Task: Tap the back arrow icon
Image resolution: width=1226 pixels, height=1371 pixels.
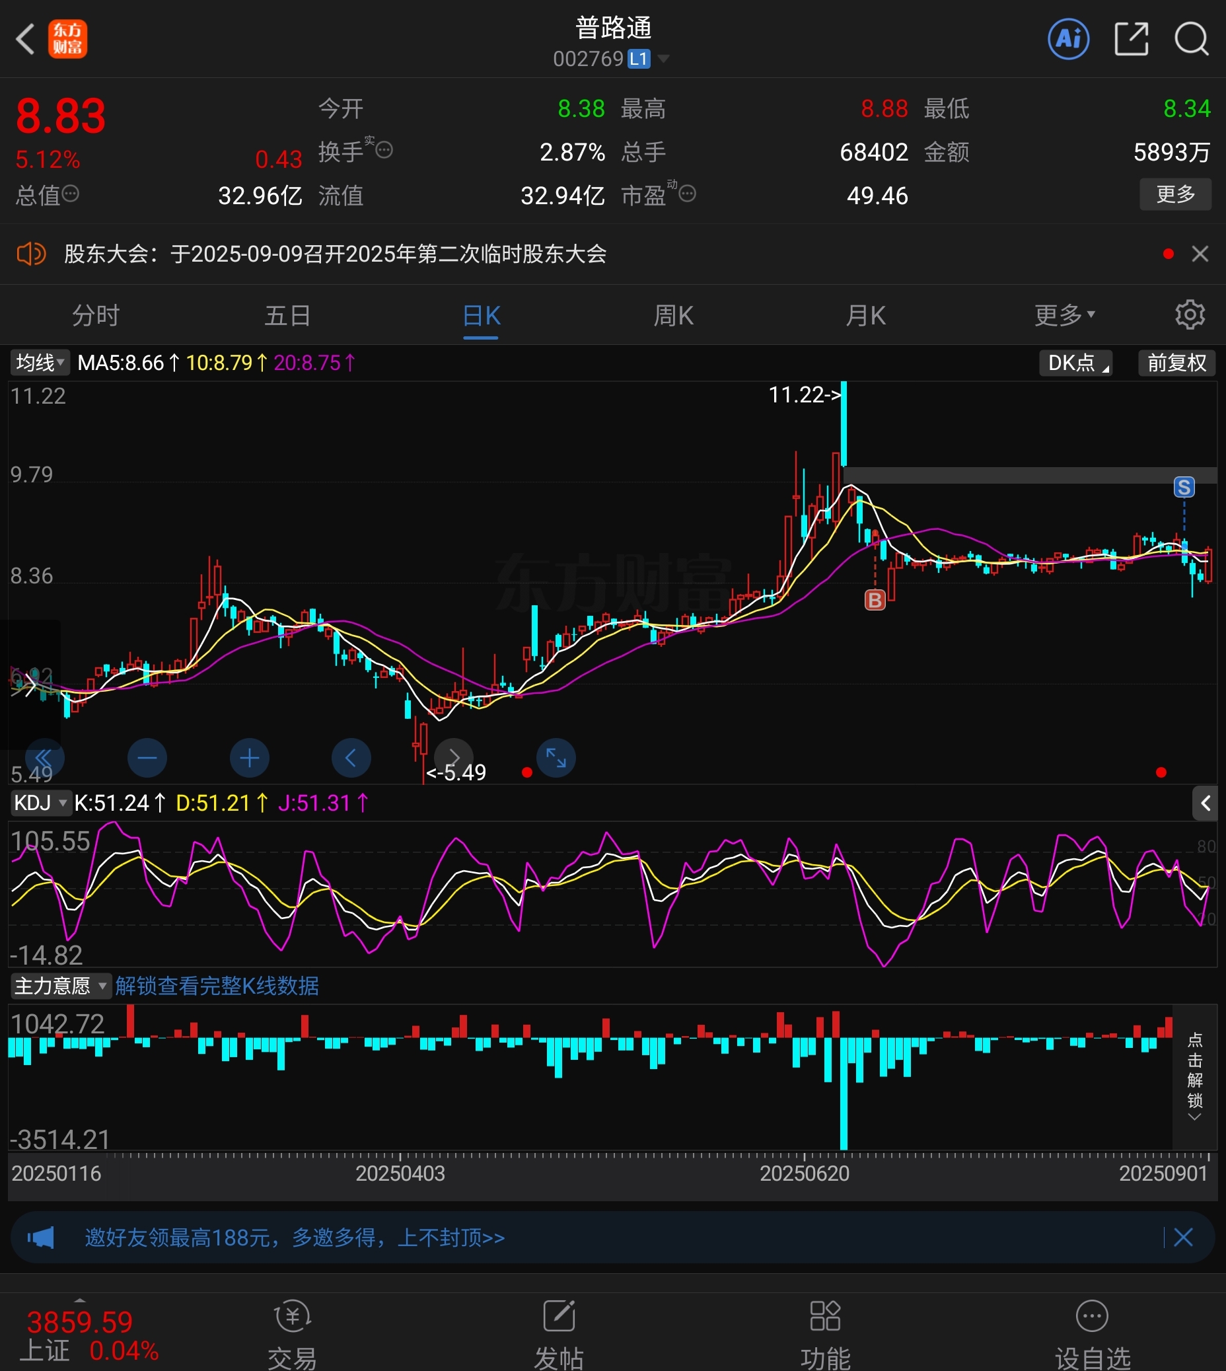Action: 26,38
